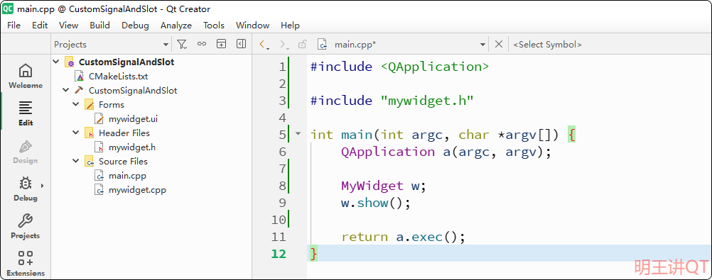This screenshot has height=280, width=712.
Task: Open the Extensions mode
Action: tap(26, 264)
